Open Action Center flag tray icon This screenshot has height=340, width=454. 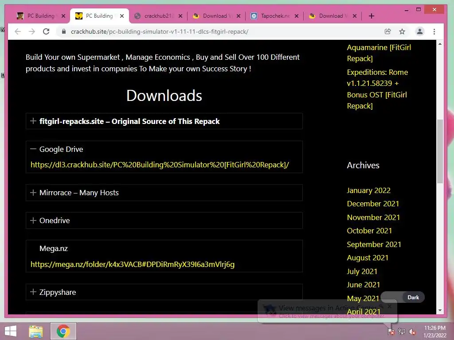[x=391, y=332]
